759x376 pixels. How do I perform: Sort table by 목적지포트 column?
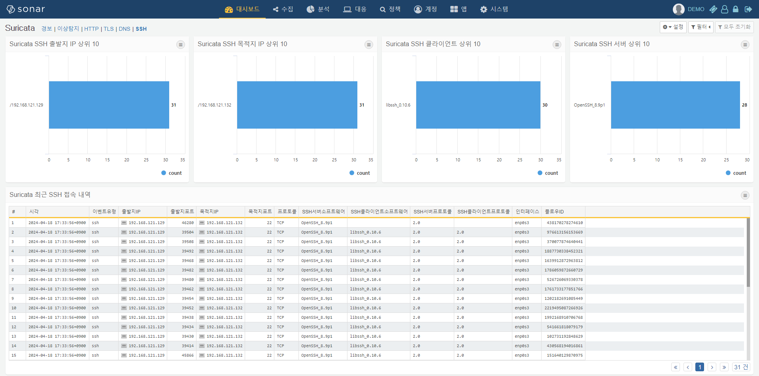pos(260,211)
